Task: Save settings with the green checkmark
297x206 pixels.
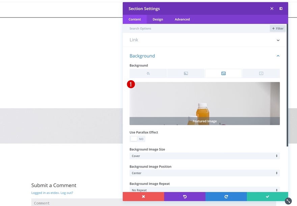Action: pos(267,197)
